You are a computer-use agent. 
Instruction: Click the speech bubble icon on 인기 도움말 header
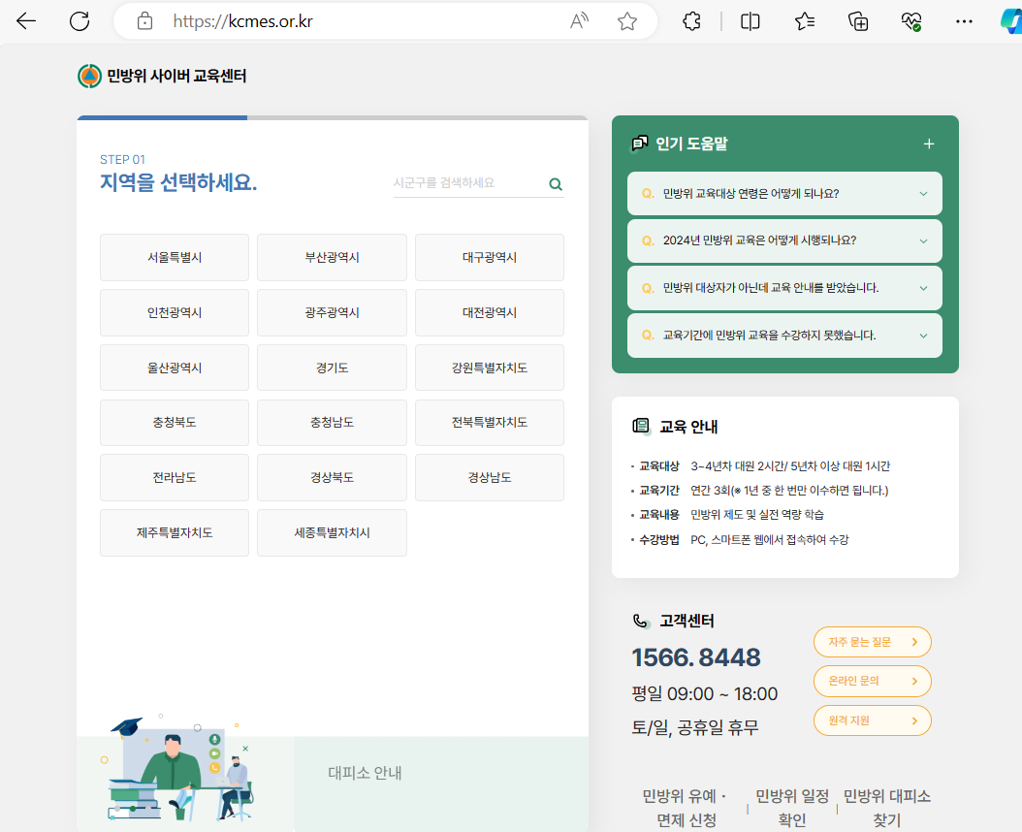point(637,143)
